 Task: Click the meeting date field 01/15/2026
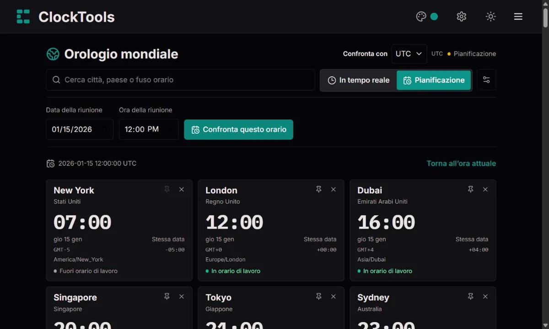(80, 129)
